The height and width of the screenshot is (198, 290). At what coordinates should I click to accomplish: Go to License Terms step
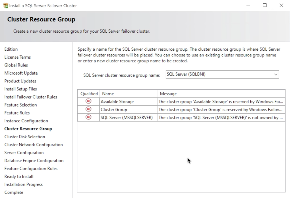pos(18,57)
